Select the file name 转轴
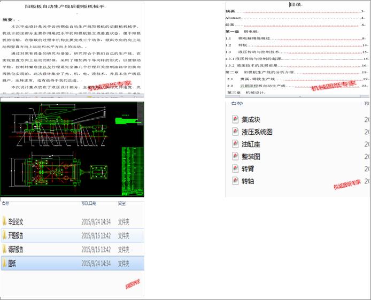Screen dimensions: 371x300 coord(248,181)
